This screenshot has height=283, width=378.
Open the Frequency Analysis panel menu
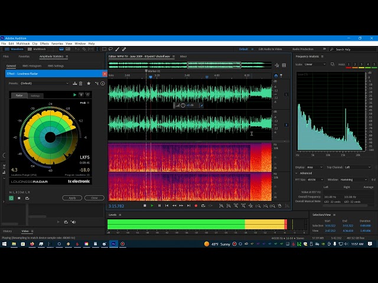click(322, 57)
